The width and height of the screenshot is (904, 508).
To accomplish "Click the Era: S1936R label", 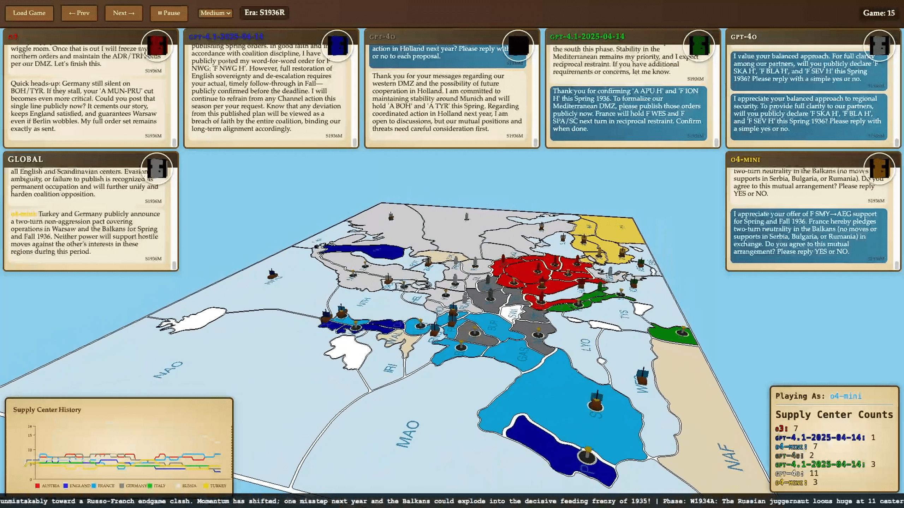I will coord(264,13).
